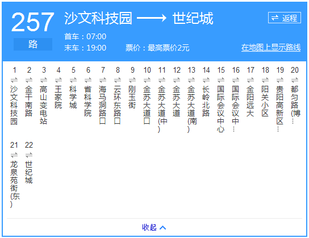Click the transfer icon above stop 长岭北路
The width and height of the screenshot is (309, 238).
206,80
